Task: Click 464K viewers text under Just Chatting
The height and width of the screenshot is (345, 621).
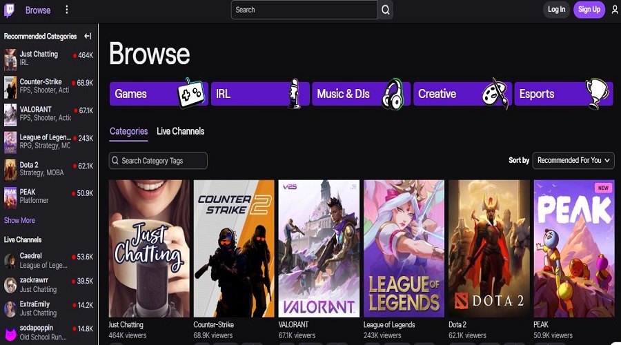Action: tap(128, 335)
